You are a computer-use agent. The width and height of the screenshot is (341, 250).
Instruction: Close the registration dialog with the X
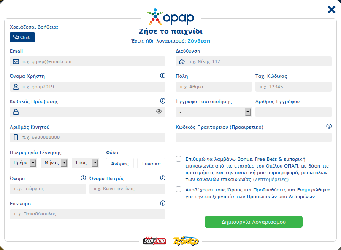point(331,10)
